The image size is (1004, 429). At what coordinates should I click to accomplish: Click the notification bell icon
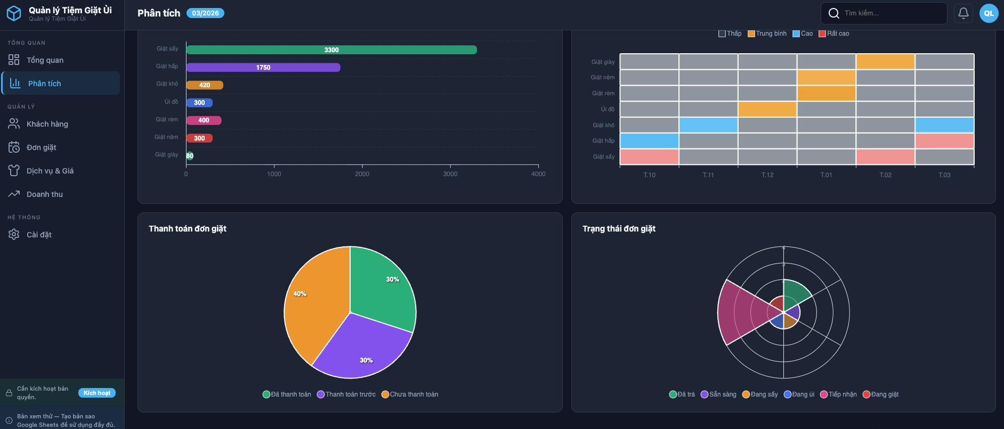pos(963,13)
